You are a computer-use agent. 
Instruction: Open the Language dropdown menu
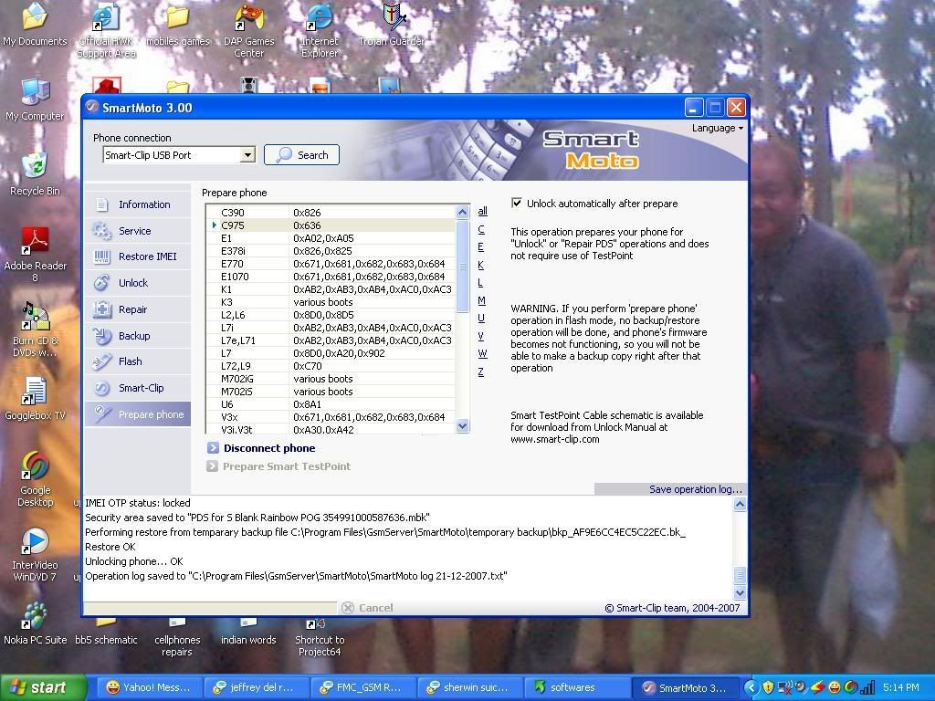718,128
